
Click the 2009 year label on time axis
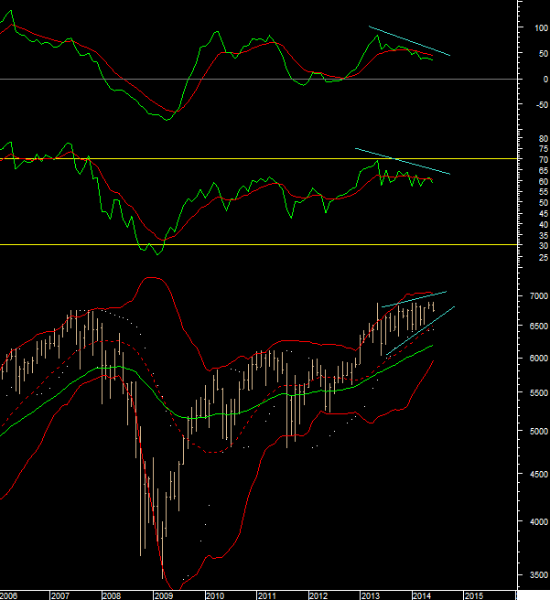tap(164, 595)
